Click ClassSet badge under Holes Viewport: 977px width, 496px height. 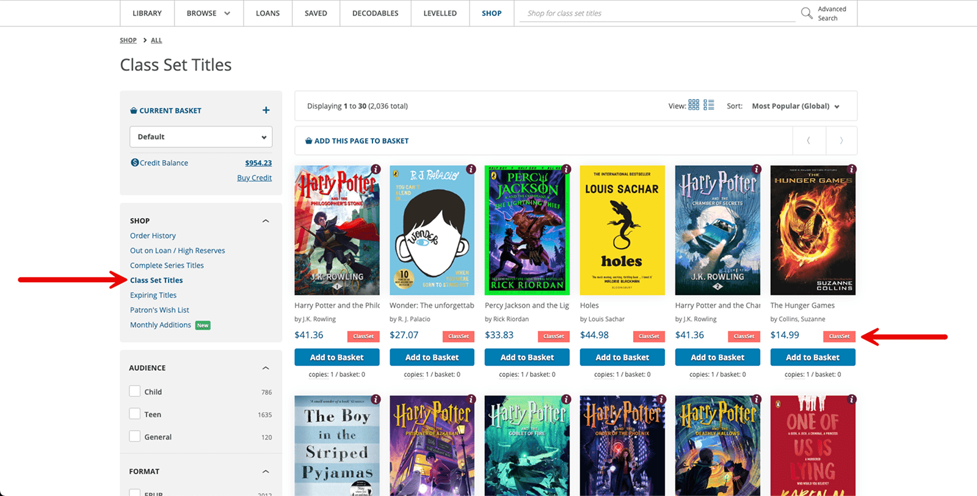pyautogui.click(x=649, y=336)
